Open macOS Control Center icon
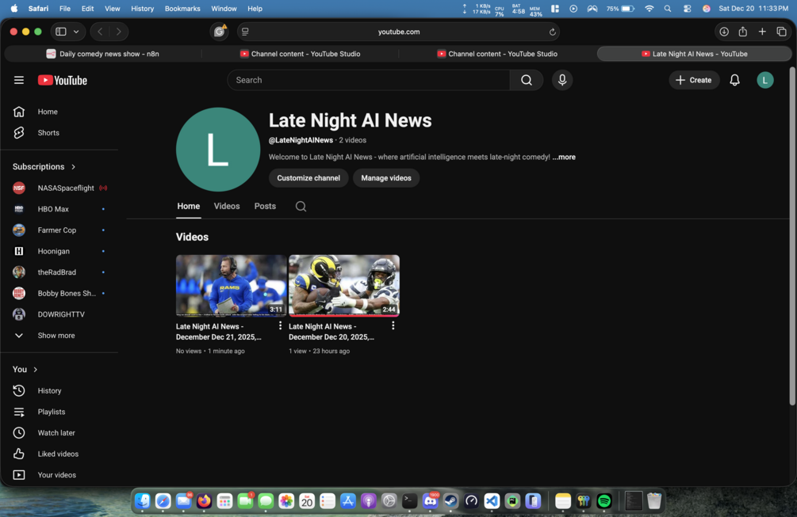Viewport: 797px width, 517px height. [x=688, y=9]
